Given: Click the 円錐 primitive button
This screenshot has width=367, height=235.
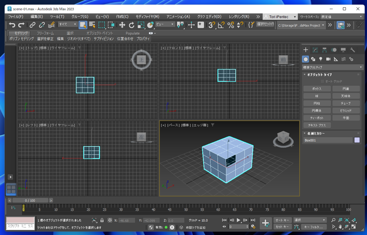Looking at the screenshot, I should pos(346,89).
